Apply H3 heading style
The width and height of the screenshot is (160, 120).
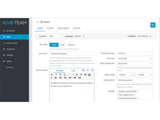click(x=65, y=78)
